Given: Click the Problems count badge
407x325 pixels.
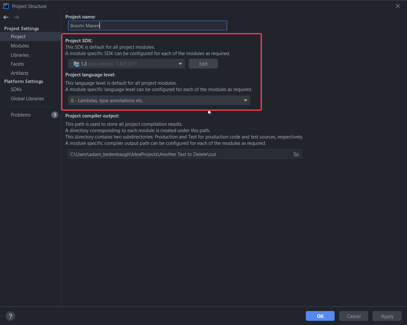Looking at the screenshot, I should click(x=54, y=115).
